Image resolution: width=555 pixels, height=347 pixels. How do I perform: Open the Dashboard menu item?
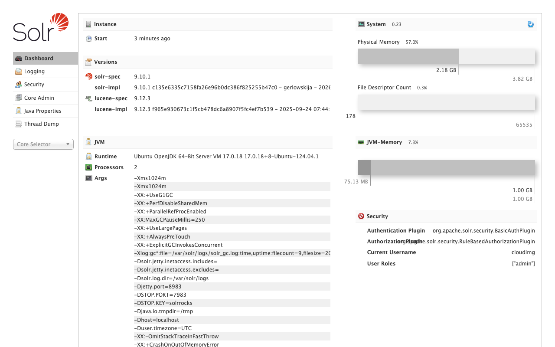tap(46, 59)
